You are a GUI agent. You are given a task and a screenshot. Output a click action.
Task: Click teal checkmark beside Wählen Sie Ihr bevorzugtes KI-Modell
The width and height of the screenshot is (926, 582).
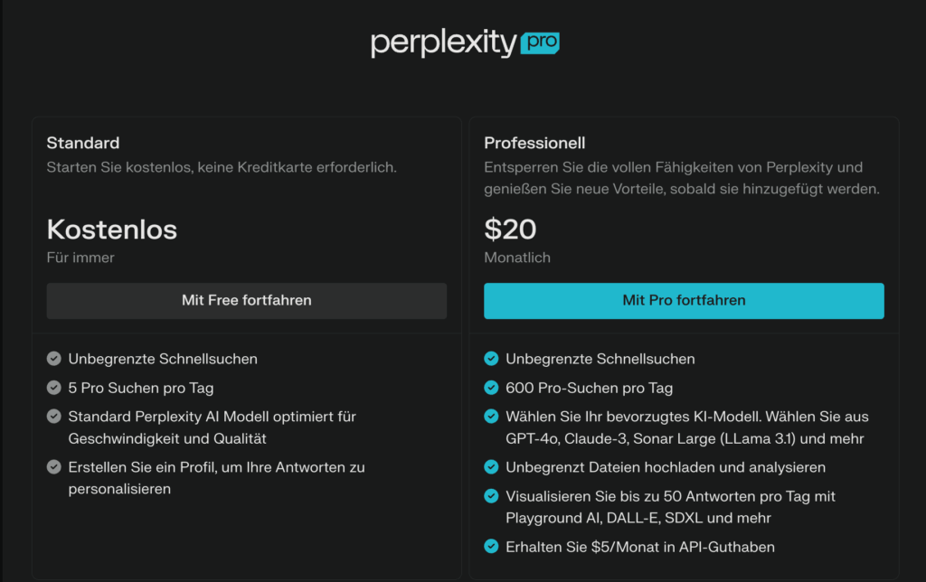coord(491,417)
